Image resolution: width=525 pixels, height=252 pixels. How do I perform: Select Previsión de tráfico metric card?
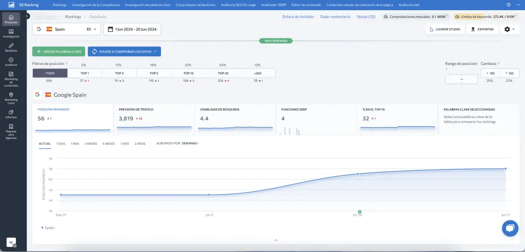click(x=154, y=120)
